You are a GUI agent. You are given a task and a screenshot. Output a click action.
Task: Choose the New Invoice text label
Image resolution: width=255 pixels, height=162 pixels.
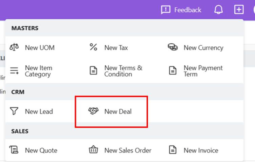click(201, 150)
